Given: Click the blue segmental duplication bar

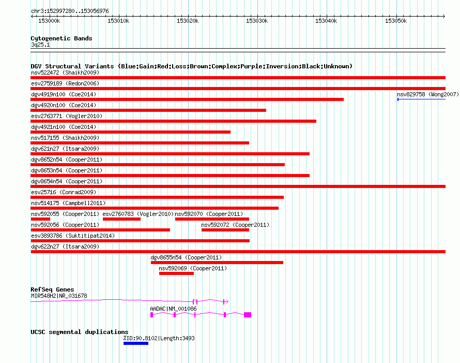Looking at the screenshot, I should click(136, 343).
